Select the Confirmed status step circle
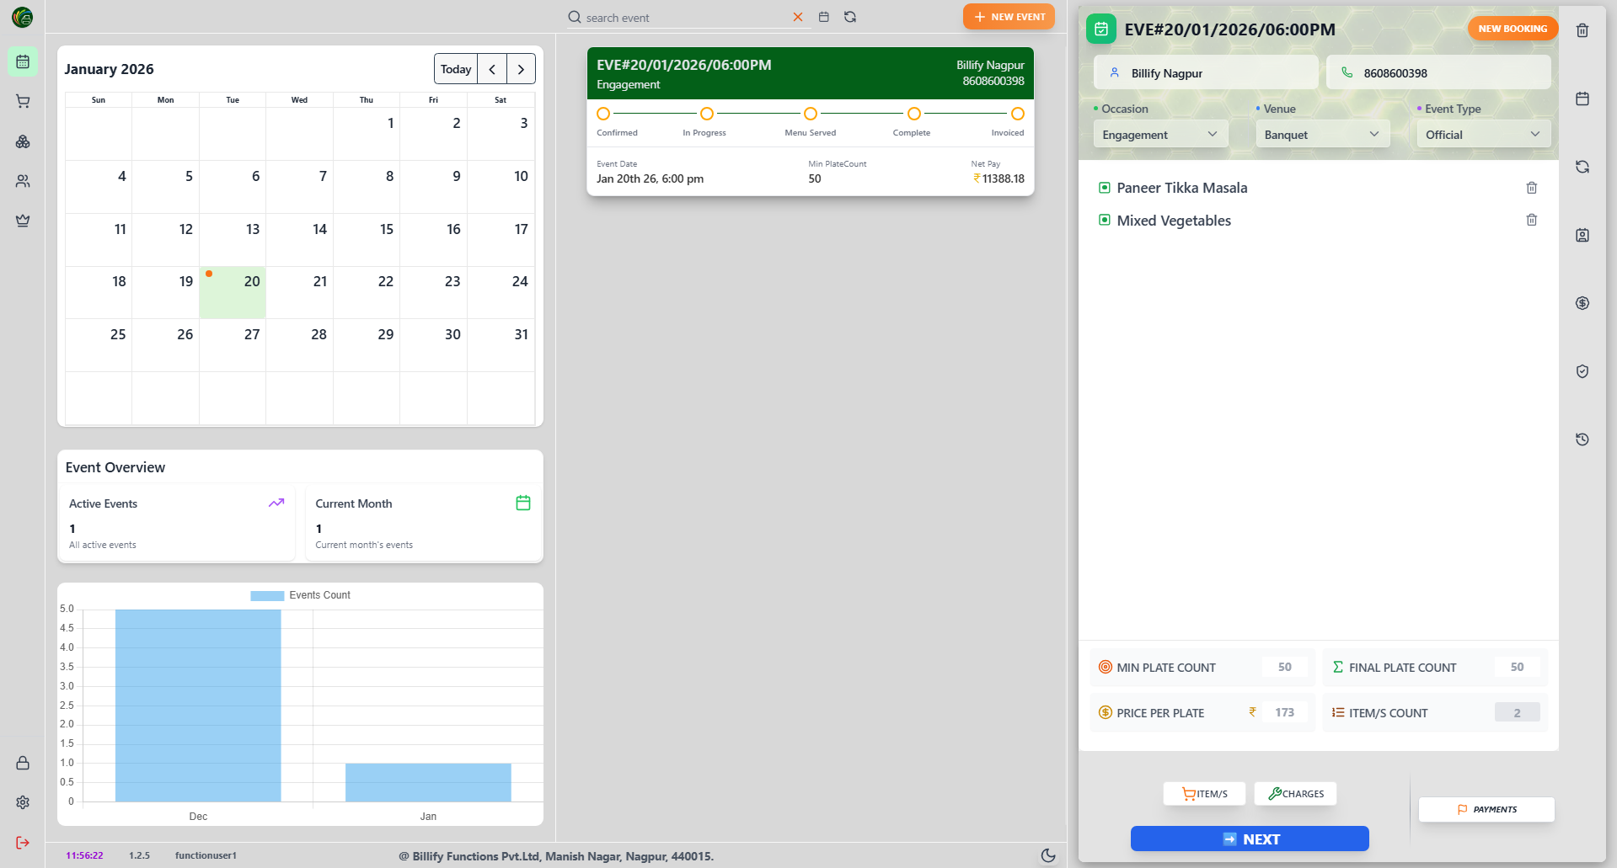This screenshot has height=868, width=1617. pos(603,114)
